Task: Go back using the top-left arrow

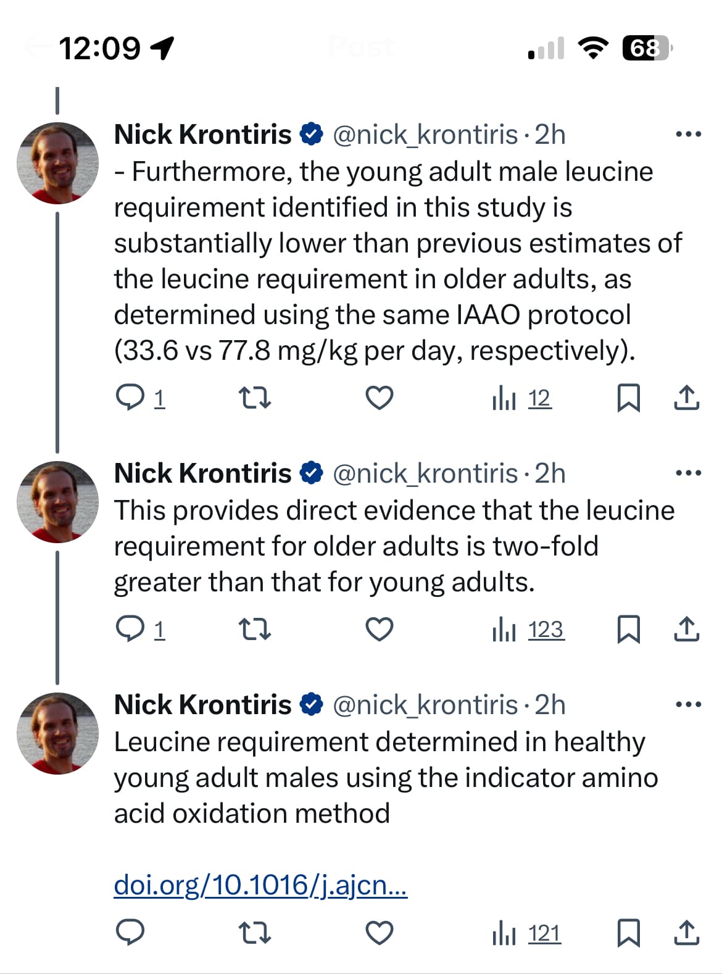Action: click(36, 48)
